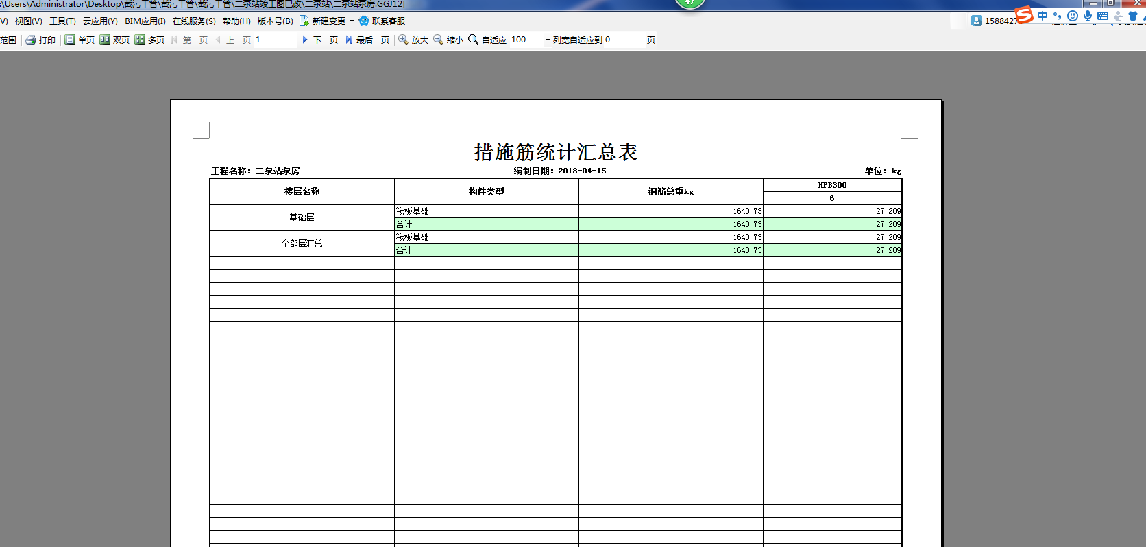Open the BIM应用(I) menu
This screenshot has width=1146, height=547.
[145, 21]
